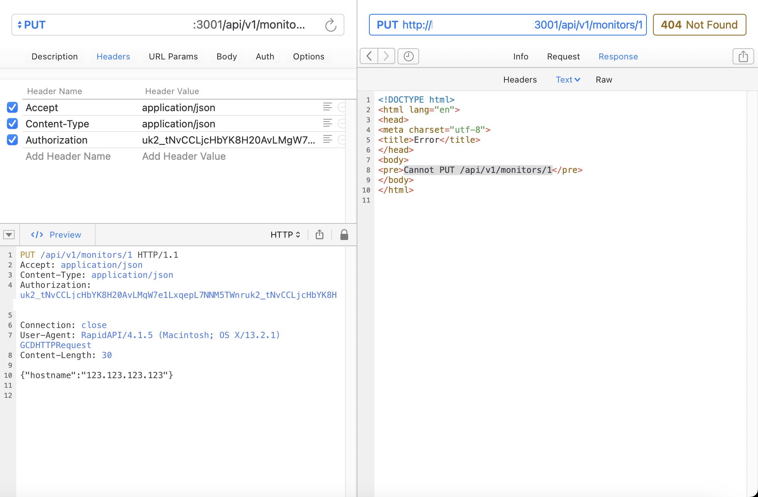Uncheck the Content-Type header

click(12, 123)
